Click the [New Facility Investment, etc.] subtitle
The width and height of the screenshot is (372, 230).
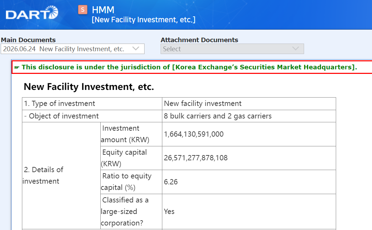click(144, 20)
